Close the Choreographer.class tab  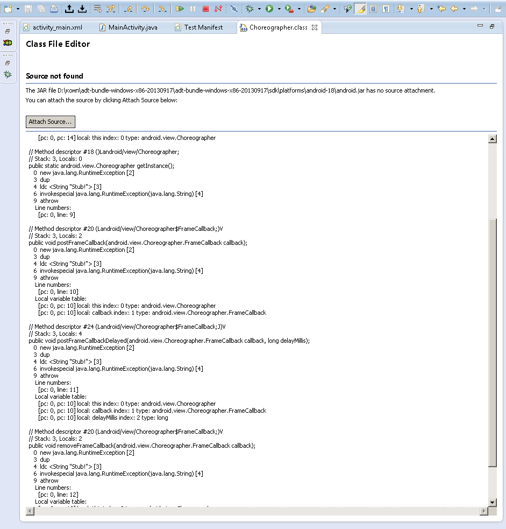pyautogui.click(x=315, y=27)
